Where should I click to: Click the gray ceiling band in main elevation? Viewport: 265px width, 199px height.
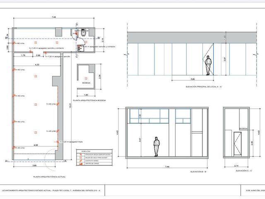(192, 38)
